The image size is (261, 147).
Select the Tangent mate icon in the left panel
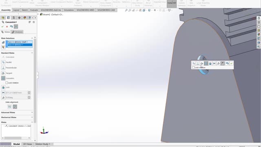3,73
